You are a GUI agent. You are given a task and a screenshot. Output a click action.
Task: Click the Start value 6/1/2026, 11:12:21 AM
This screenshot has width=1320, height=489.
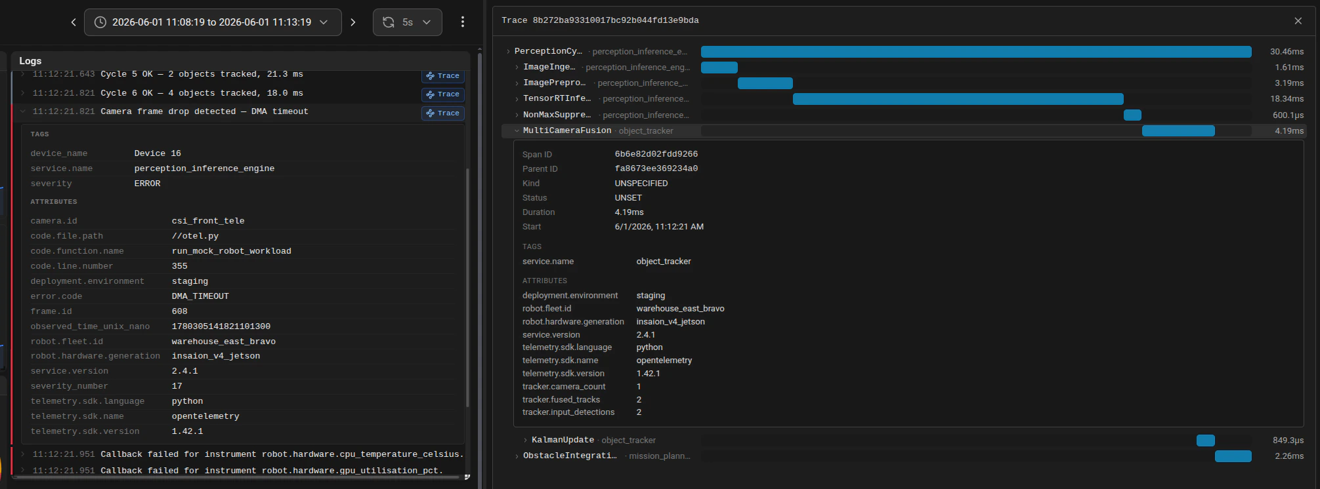click(x=659, y=227)
